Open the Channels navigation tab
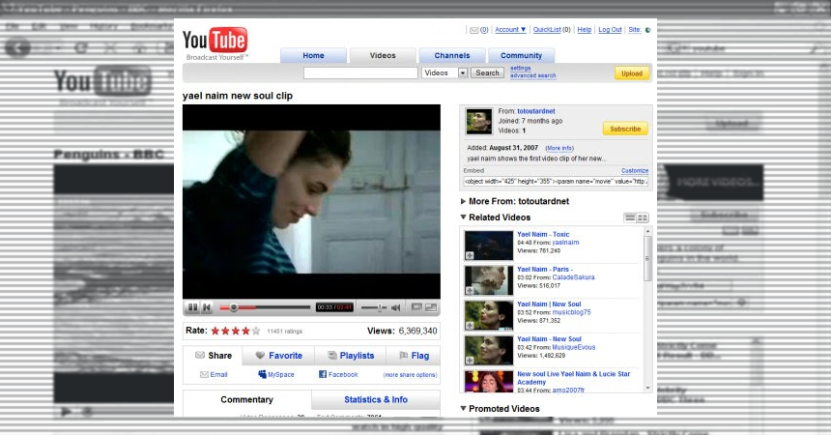This screenshot has width=831, height=435. (x=451, y=56)
